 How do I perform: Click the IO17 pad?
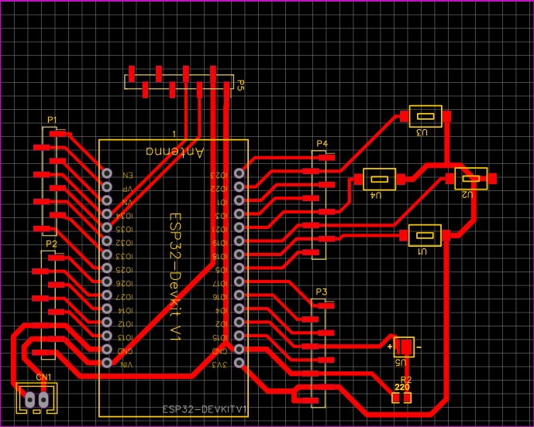[239, 282]
